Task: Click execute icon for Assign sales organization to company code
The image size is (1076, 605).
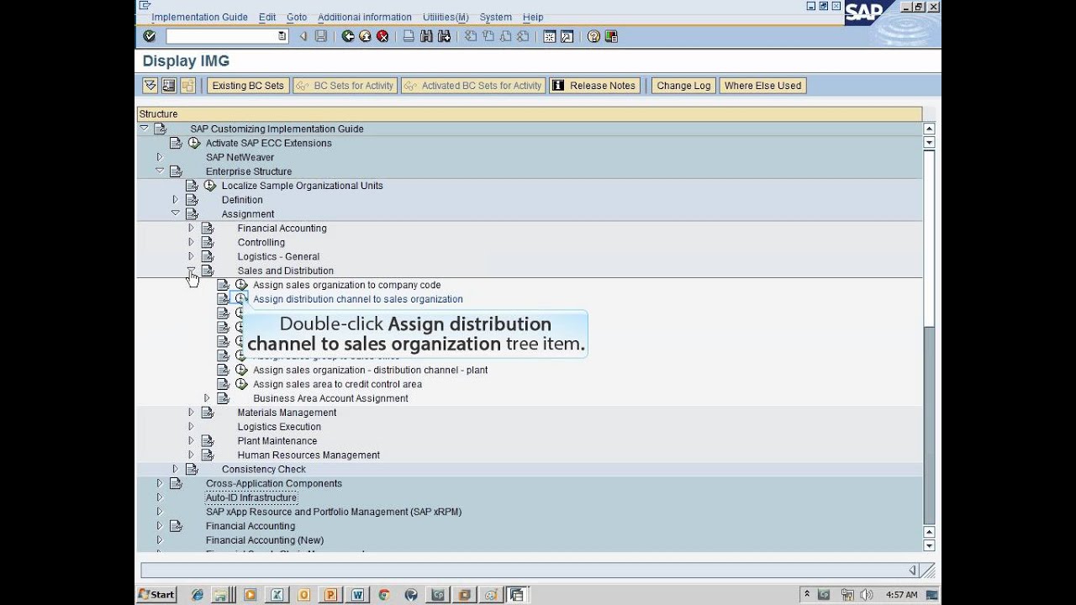Action: pyautogui.click(x=241, y=285)
